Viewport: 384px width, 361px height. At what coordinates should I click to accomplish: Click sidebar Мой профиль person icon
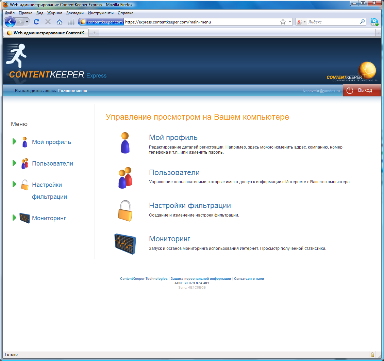click(25, 142)
